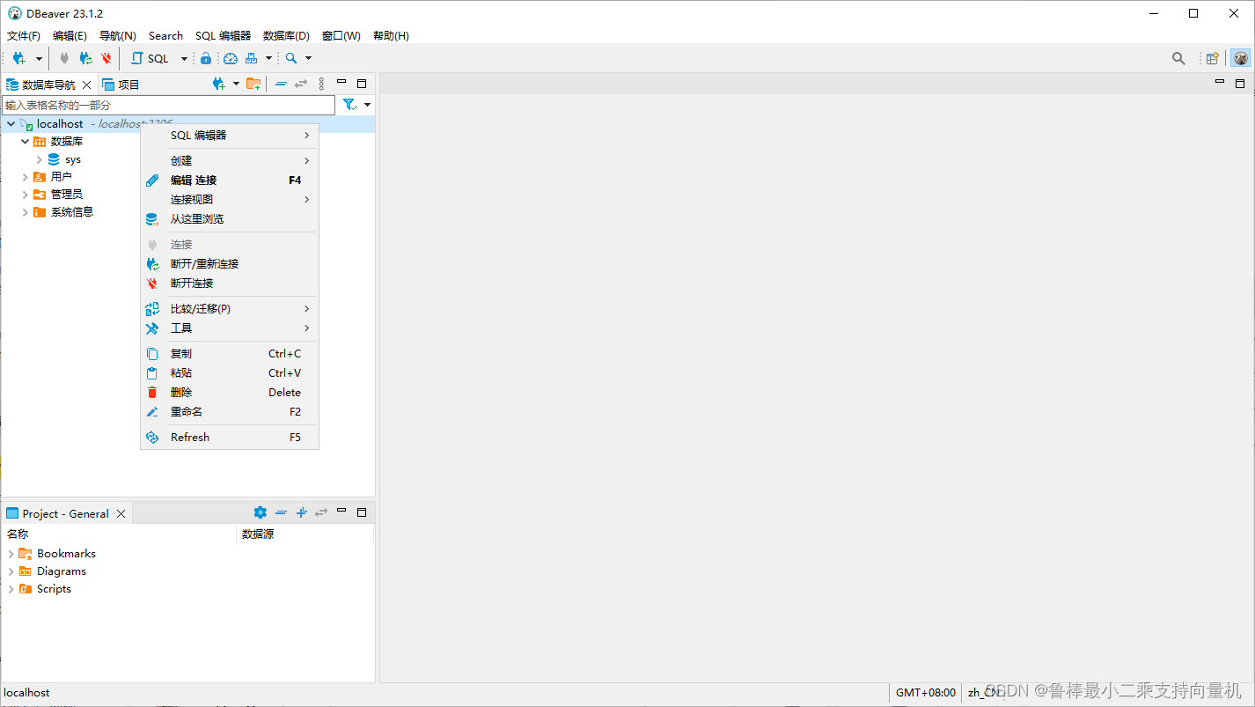Create new folder with navigator folder-plus icon
The image size is (1255, 707).
point(253,84)
